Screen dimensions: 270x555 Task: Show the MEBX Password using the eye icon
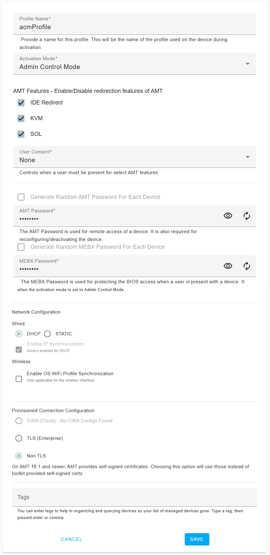point(228,266)
